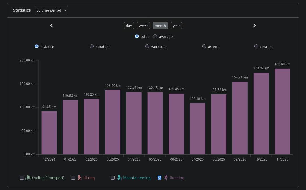Go to previous period with left chevron
Image resolution: width=306 pixels, height=190 pixels.
52,26
